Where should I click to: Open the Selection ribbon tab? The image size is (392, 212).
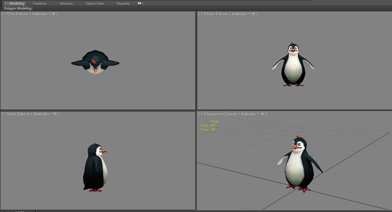pyautogui.click(x=66, y=3)
